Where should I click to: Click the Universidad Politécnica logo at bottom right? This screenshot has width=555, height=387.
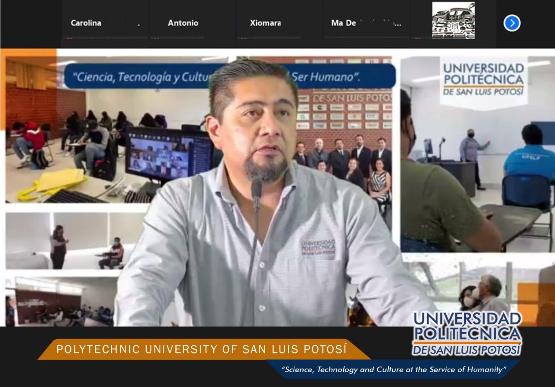tap(467, 333)
